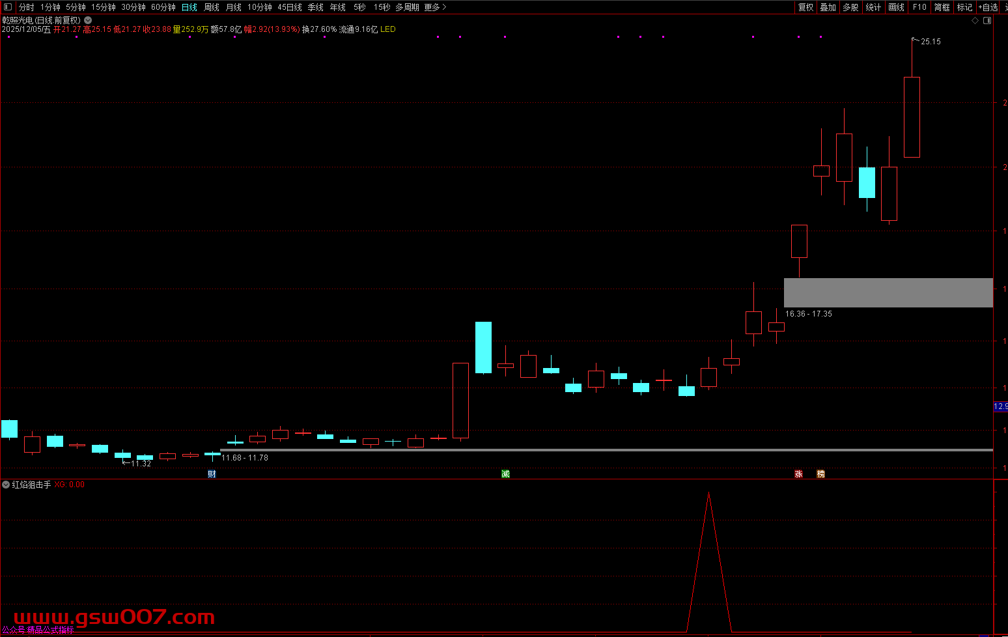Image resolution: width=1008 pixels, height=637 pixels.
Task: Click the diamond icon above the chart
Action: (975, 21)
